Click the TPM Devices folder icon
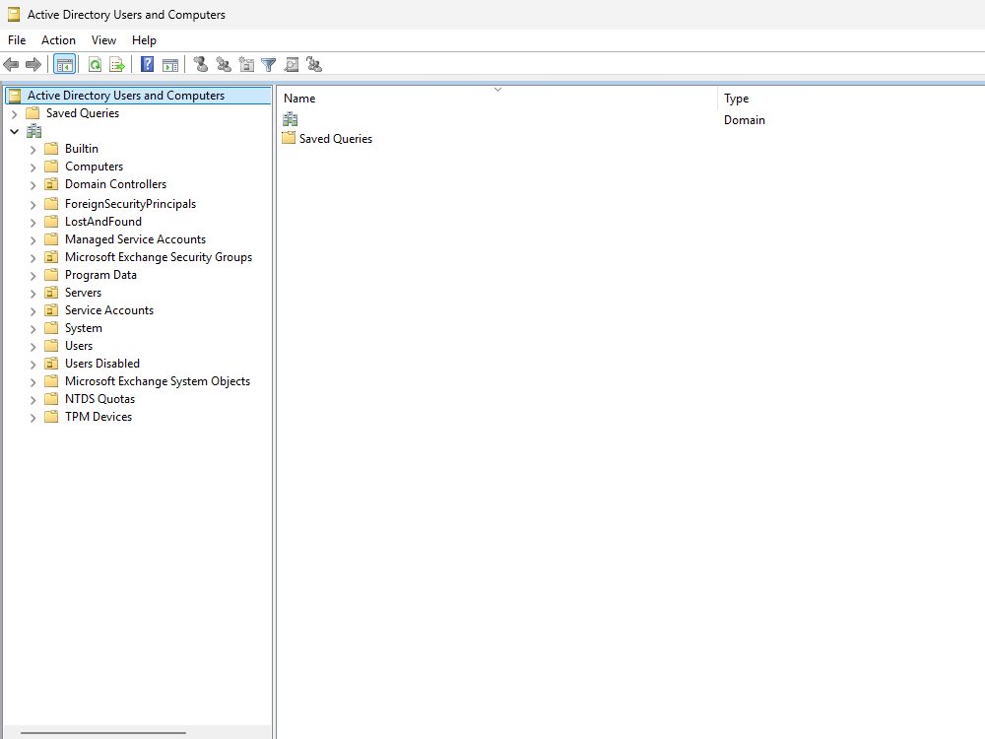This screenshot has height=739, width=985. (51, 417)
